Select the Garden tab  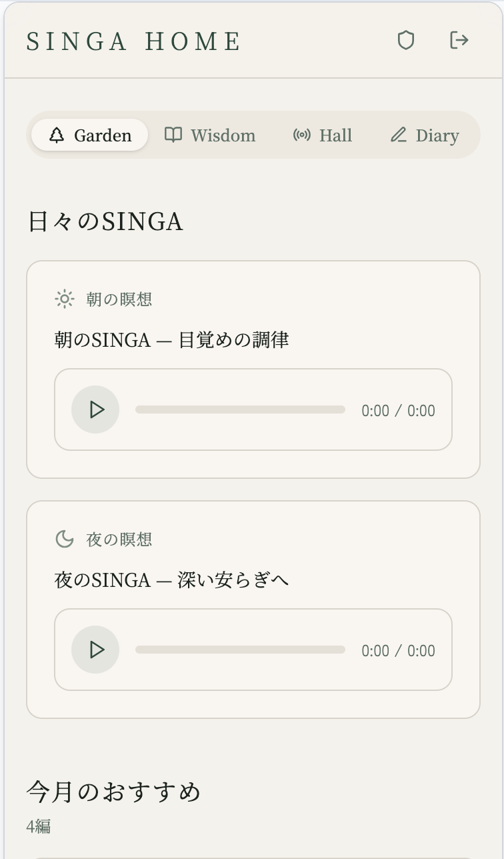[90, 135]
